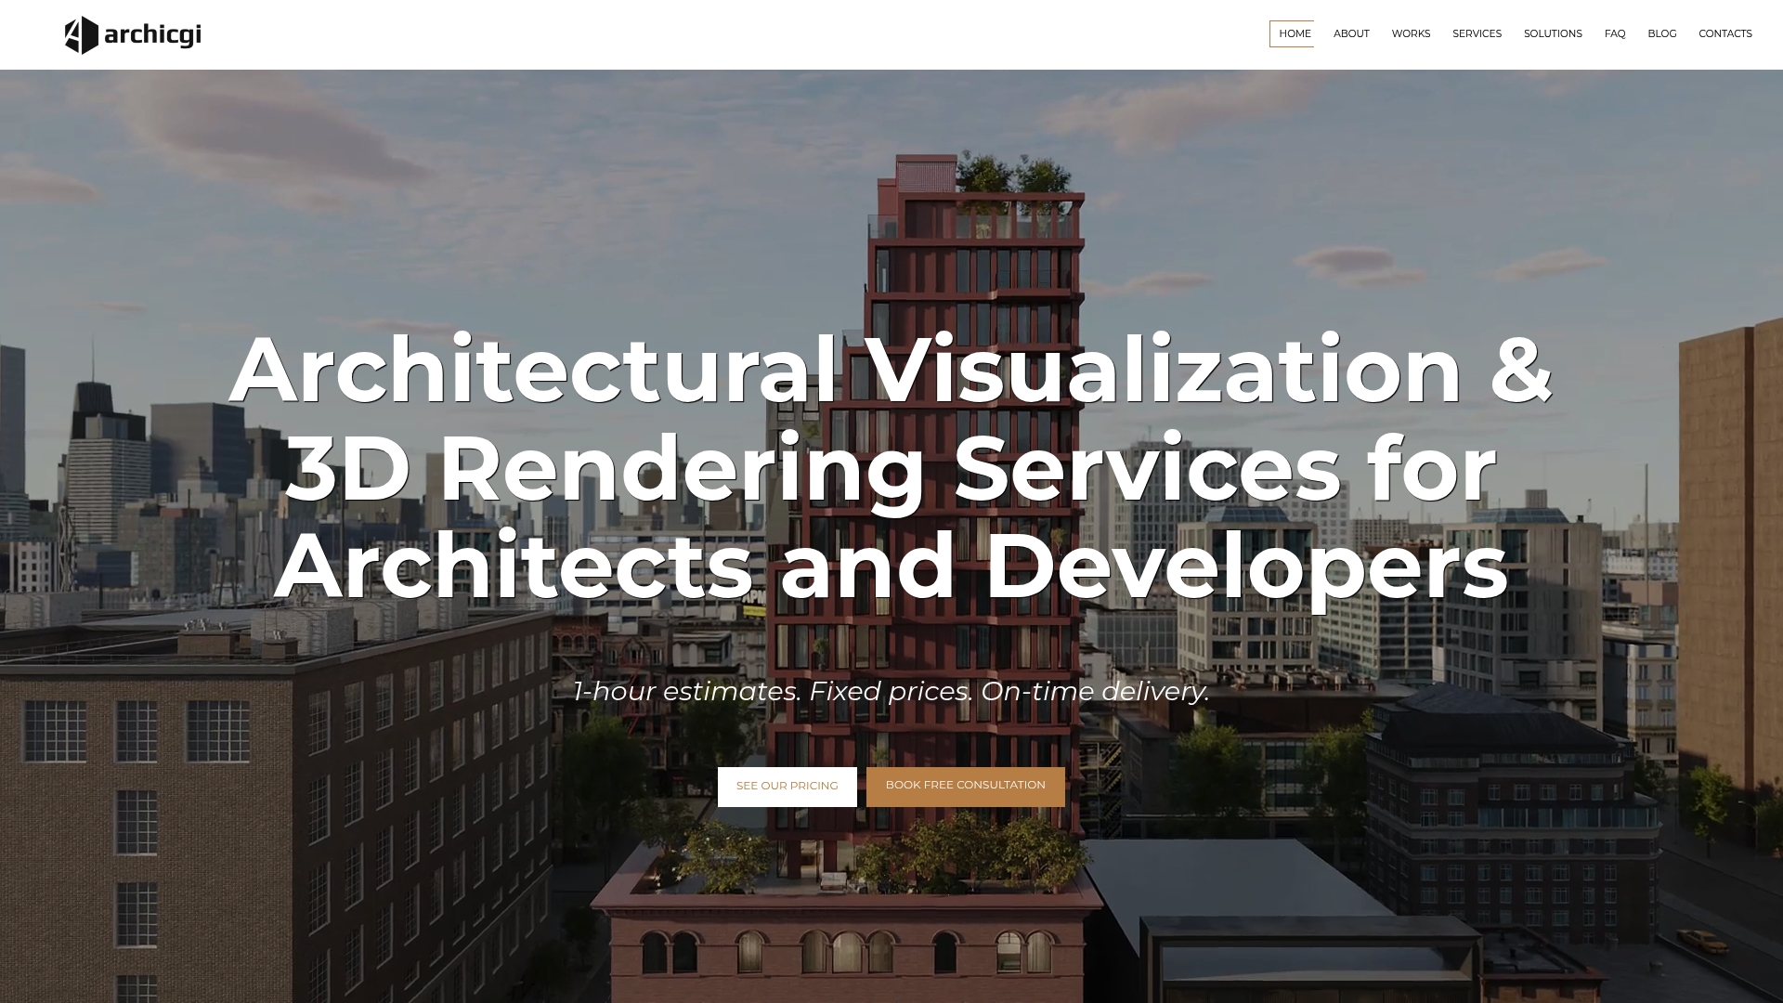1783x1003 pixels.
Task: Click BOOK FREE CONSULTATION button
Action: [966, 787]
